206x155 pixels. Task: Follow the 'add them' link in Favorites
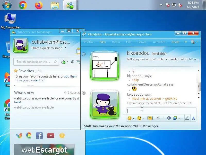[71, 76]
